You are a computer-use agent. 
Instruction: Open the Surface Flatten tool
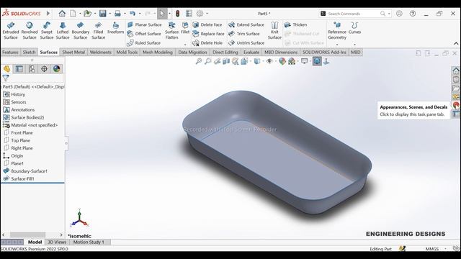[x=171, y=30]
